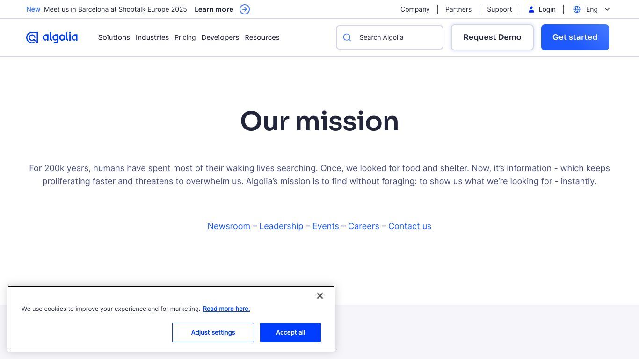Open the Industries menu
Screen dimensions: 639x359
152,37
